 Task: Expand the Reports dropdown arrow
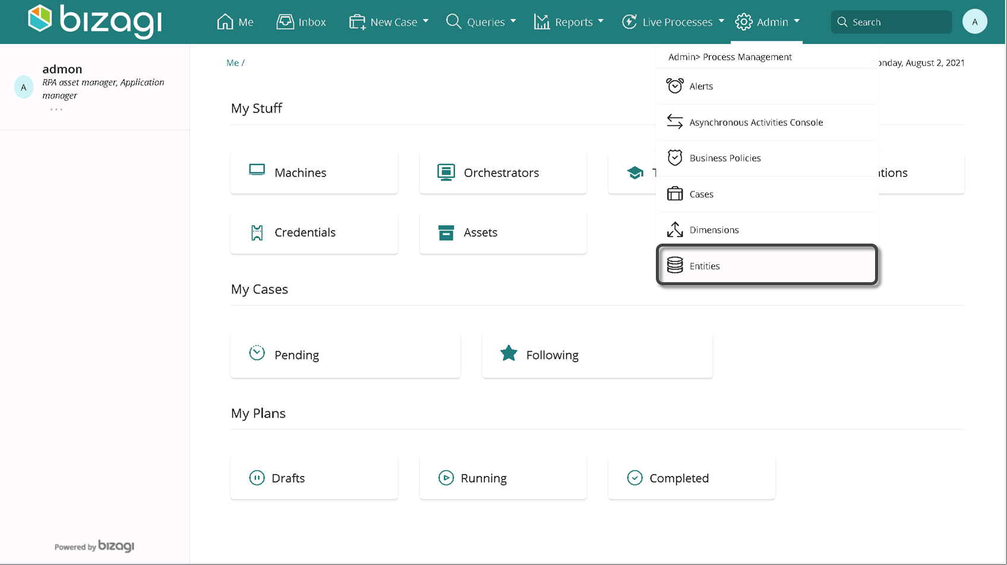[x=601, y=21]
